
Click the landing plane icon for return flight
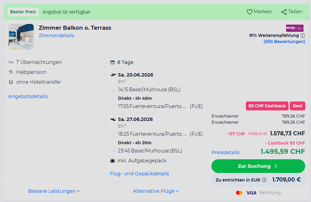tap(113, 119)
